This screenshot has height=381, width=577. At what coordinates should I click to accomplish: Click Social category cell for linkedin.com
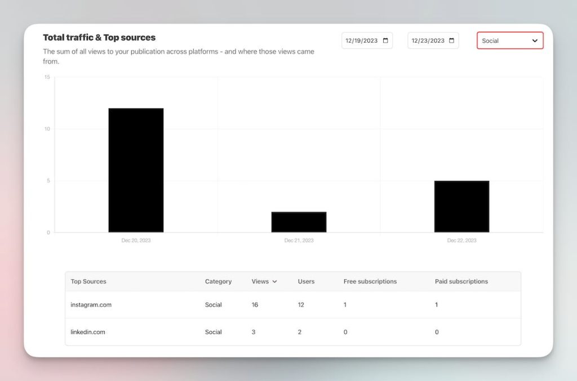[x=213, y=332]
